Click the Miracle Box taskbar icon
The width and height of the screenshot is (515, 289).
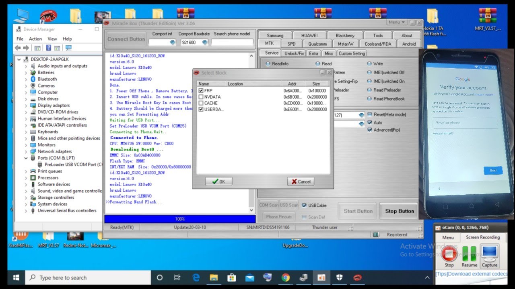(x=357, y=277)
